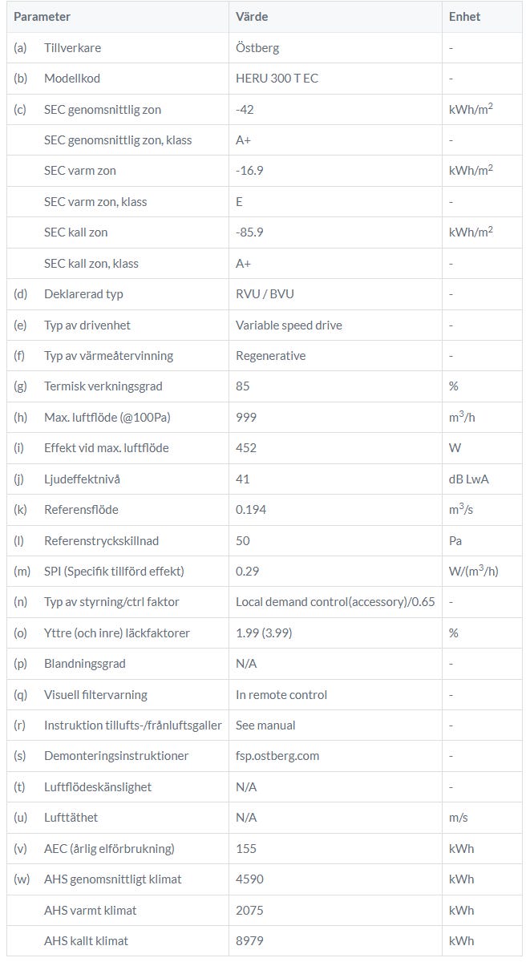
Task: Click the AEC årlig elförbrukning label
Action: pos(109,849)
